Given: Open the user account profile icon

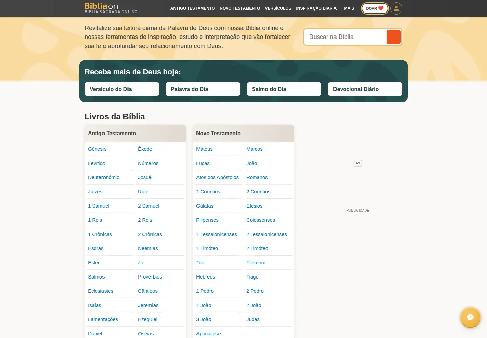Looking at the screenshot, I should pos(396,8).
